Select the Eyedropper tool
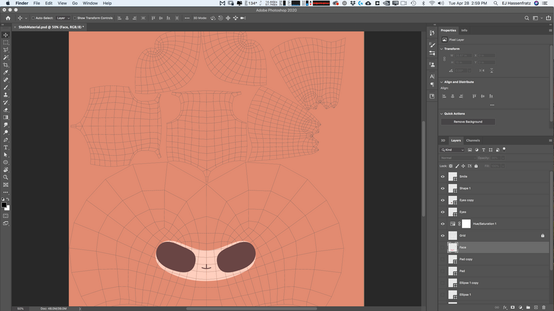Image resolution: width=554 pixels, height=311 pixels. [6, 72]
